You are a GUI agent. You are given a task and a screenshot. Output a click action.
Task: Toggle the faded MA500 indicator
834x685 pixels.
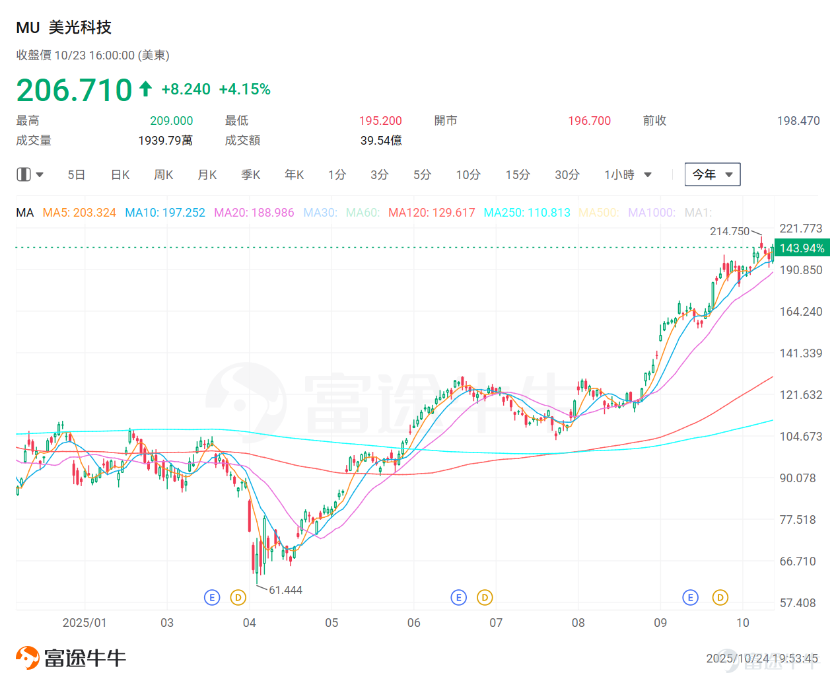point(599,213)
